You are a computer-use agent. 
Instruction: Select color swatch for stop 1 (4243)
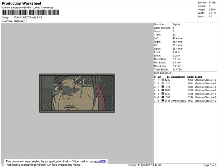[163, 80]
